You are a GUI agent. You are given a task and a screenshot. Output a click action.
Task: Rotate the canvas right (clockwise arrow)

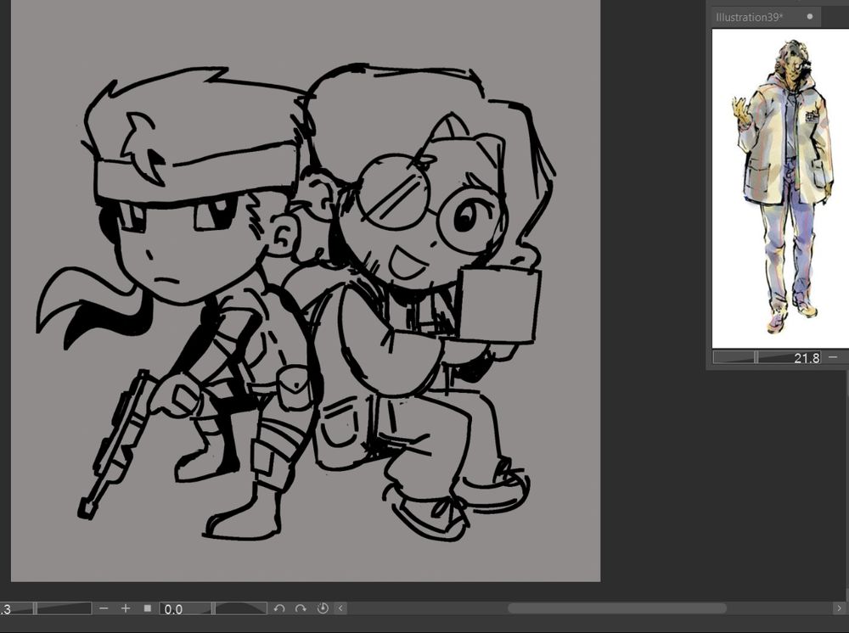(x=301, y=608)
